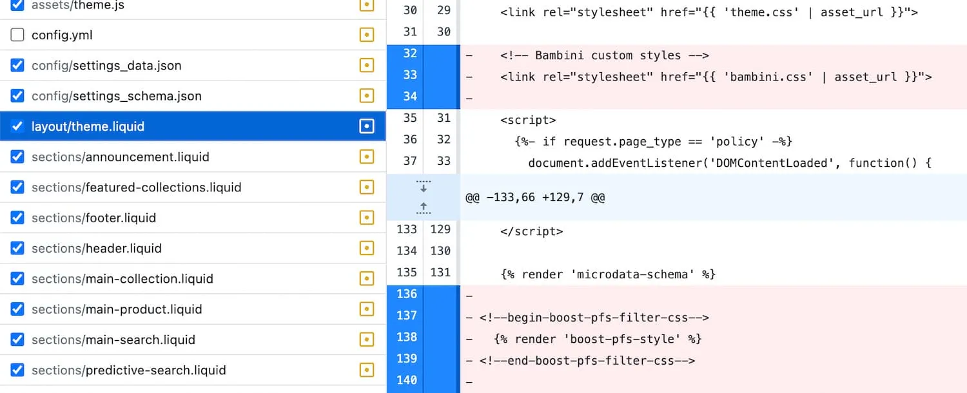This screenshot has width=967, height=393.
Task: Select removed line number 34 gutter
Action: click(x=422, y=97)
